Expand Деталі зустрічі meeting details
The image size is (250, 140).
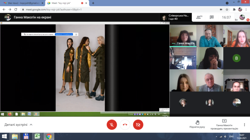[x=18, y=125]
